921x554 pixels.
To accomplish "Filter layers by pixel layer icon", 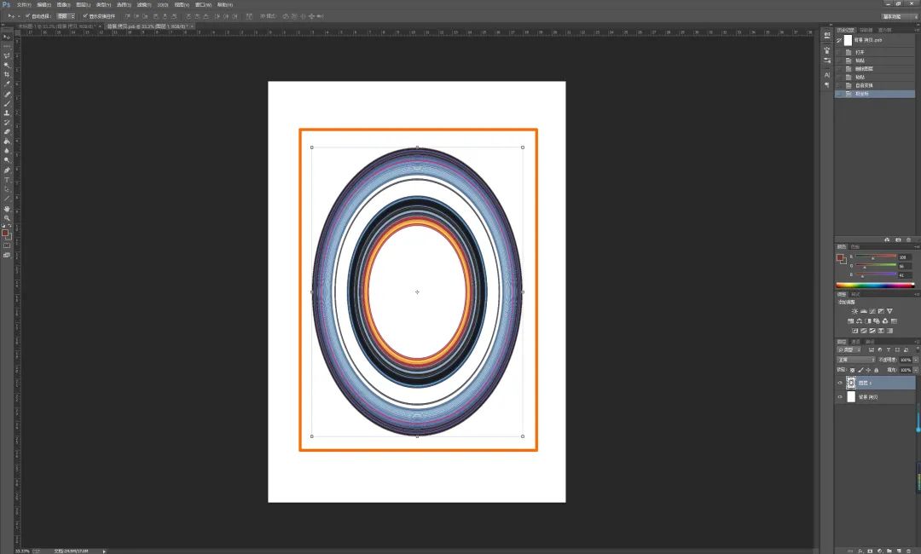I will pyautogui.click(x=871, y=349).
